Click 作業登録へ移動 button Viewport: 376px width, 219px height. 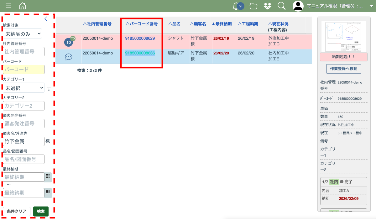343,69
